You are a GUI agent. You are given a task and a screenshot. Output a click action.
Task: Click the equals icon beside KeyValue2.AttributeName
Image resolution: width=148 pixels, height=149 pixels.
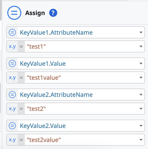[x=12, y=95]
